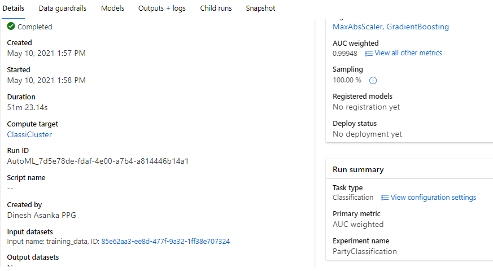Viewport: 493px width, 271px height.
Task: Switch to the Models tab
Action: point(112,8)
